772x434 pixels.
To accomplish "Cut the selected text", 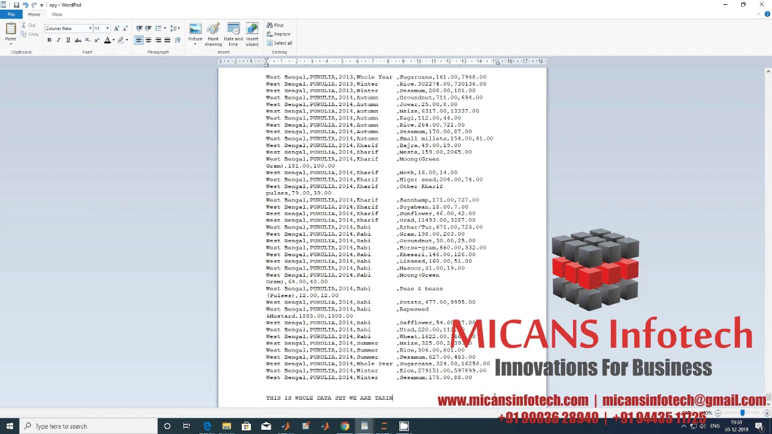I will click(29, 25).
